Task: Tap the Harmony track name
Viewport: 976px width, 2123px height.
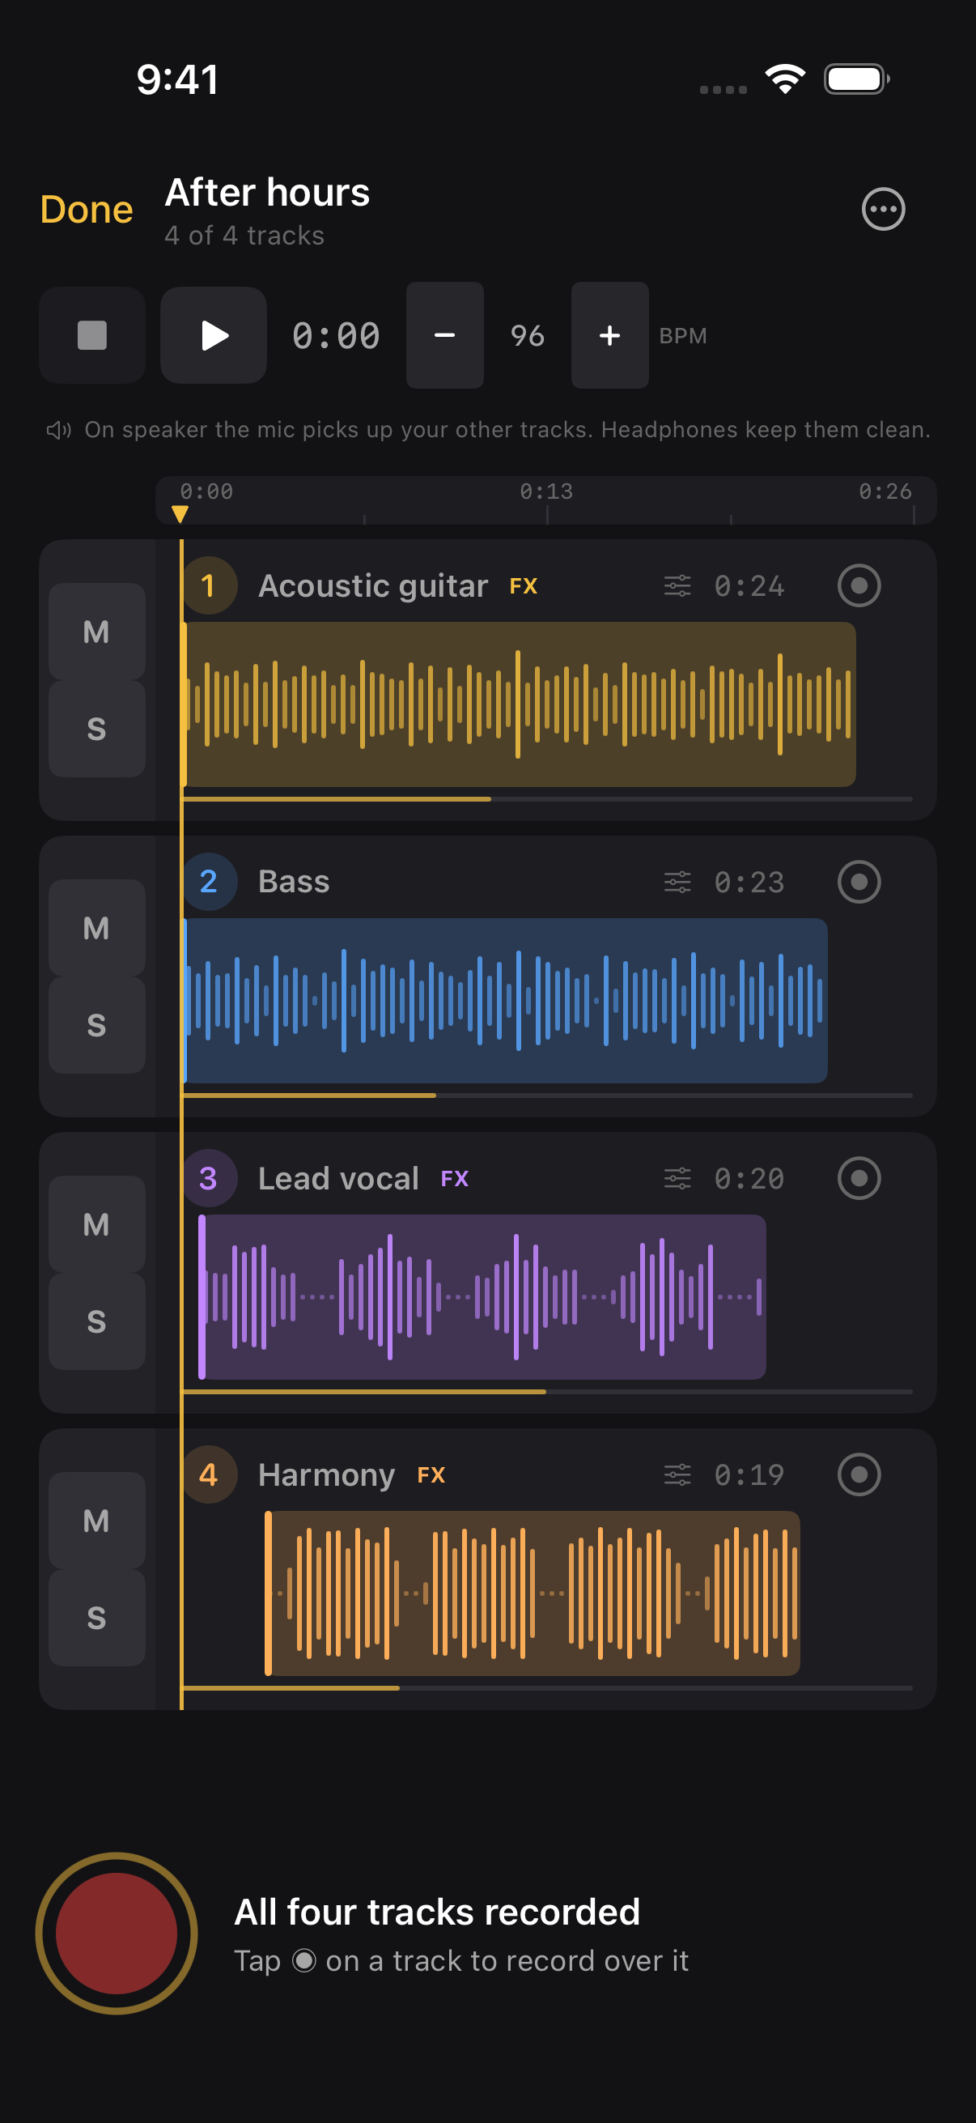Action: (326, 1475)
